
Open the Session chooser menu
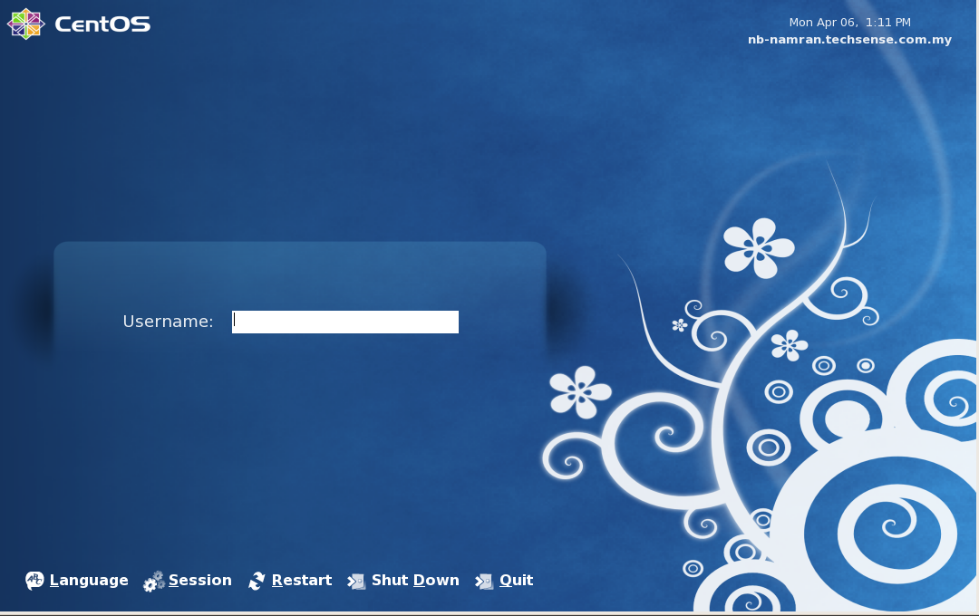coord(200,581)
